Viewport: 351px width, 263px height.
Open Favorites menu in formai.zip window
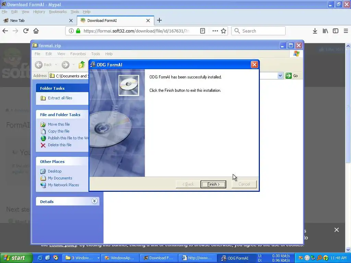[78, 54]
